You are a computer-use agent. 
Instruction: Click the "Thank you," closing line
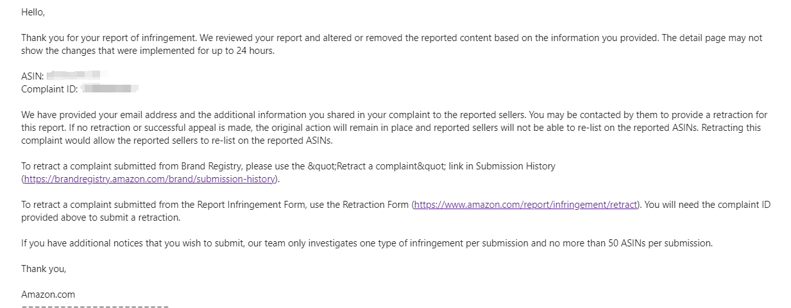44,269
